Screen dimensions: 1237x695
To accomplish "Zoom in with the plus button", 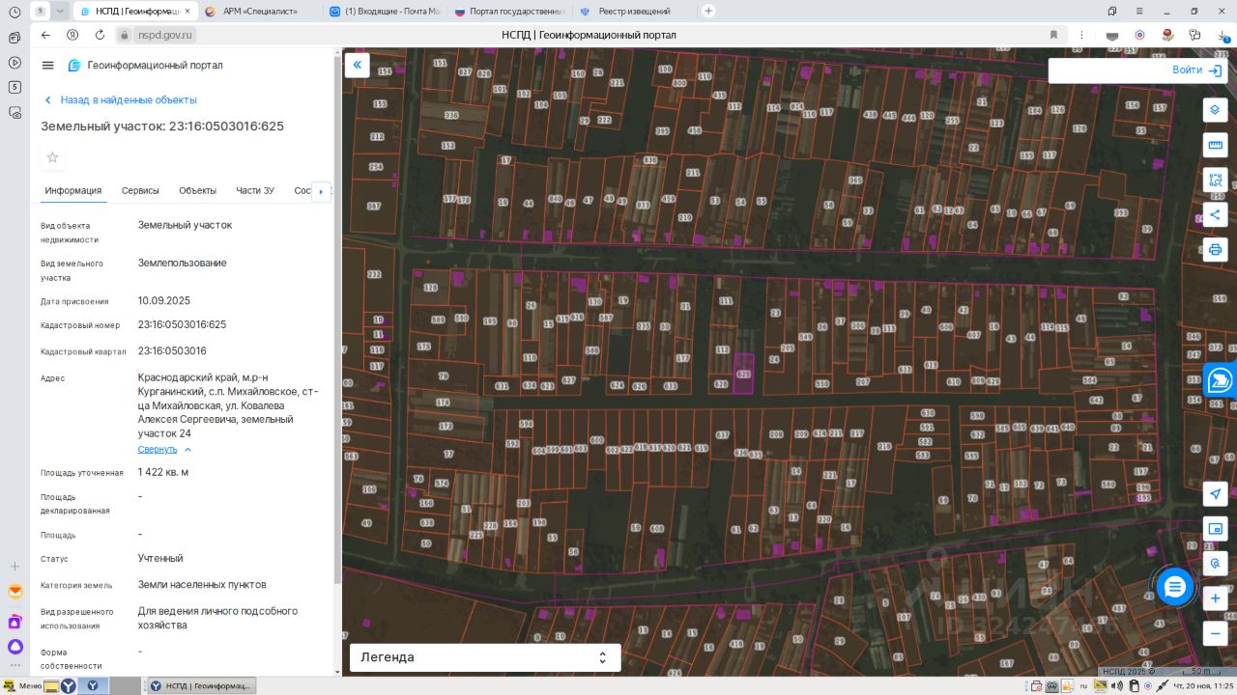I will (1215, 598).
